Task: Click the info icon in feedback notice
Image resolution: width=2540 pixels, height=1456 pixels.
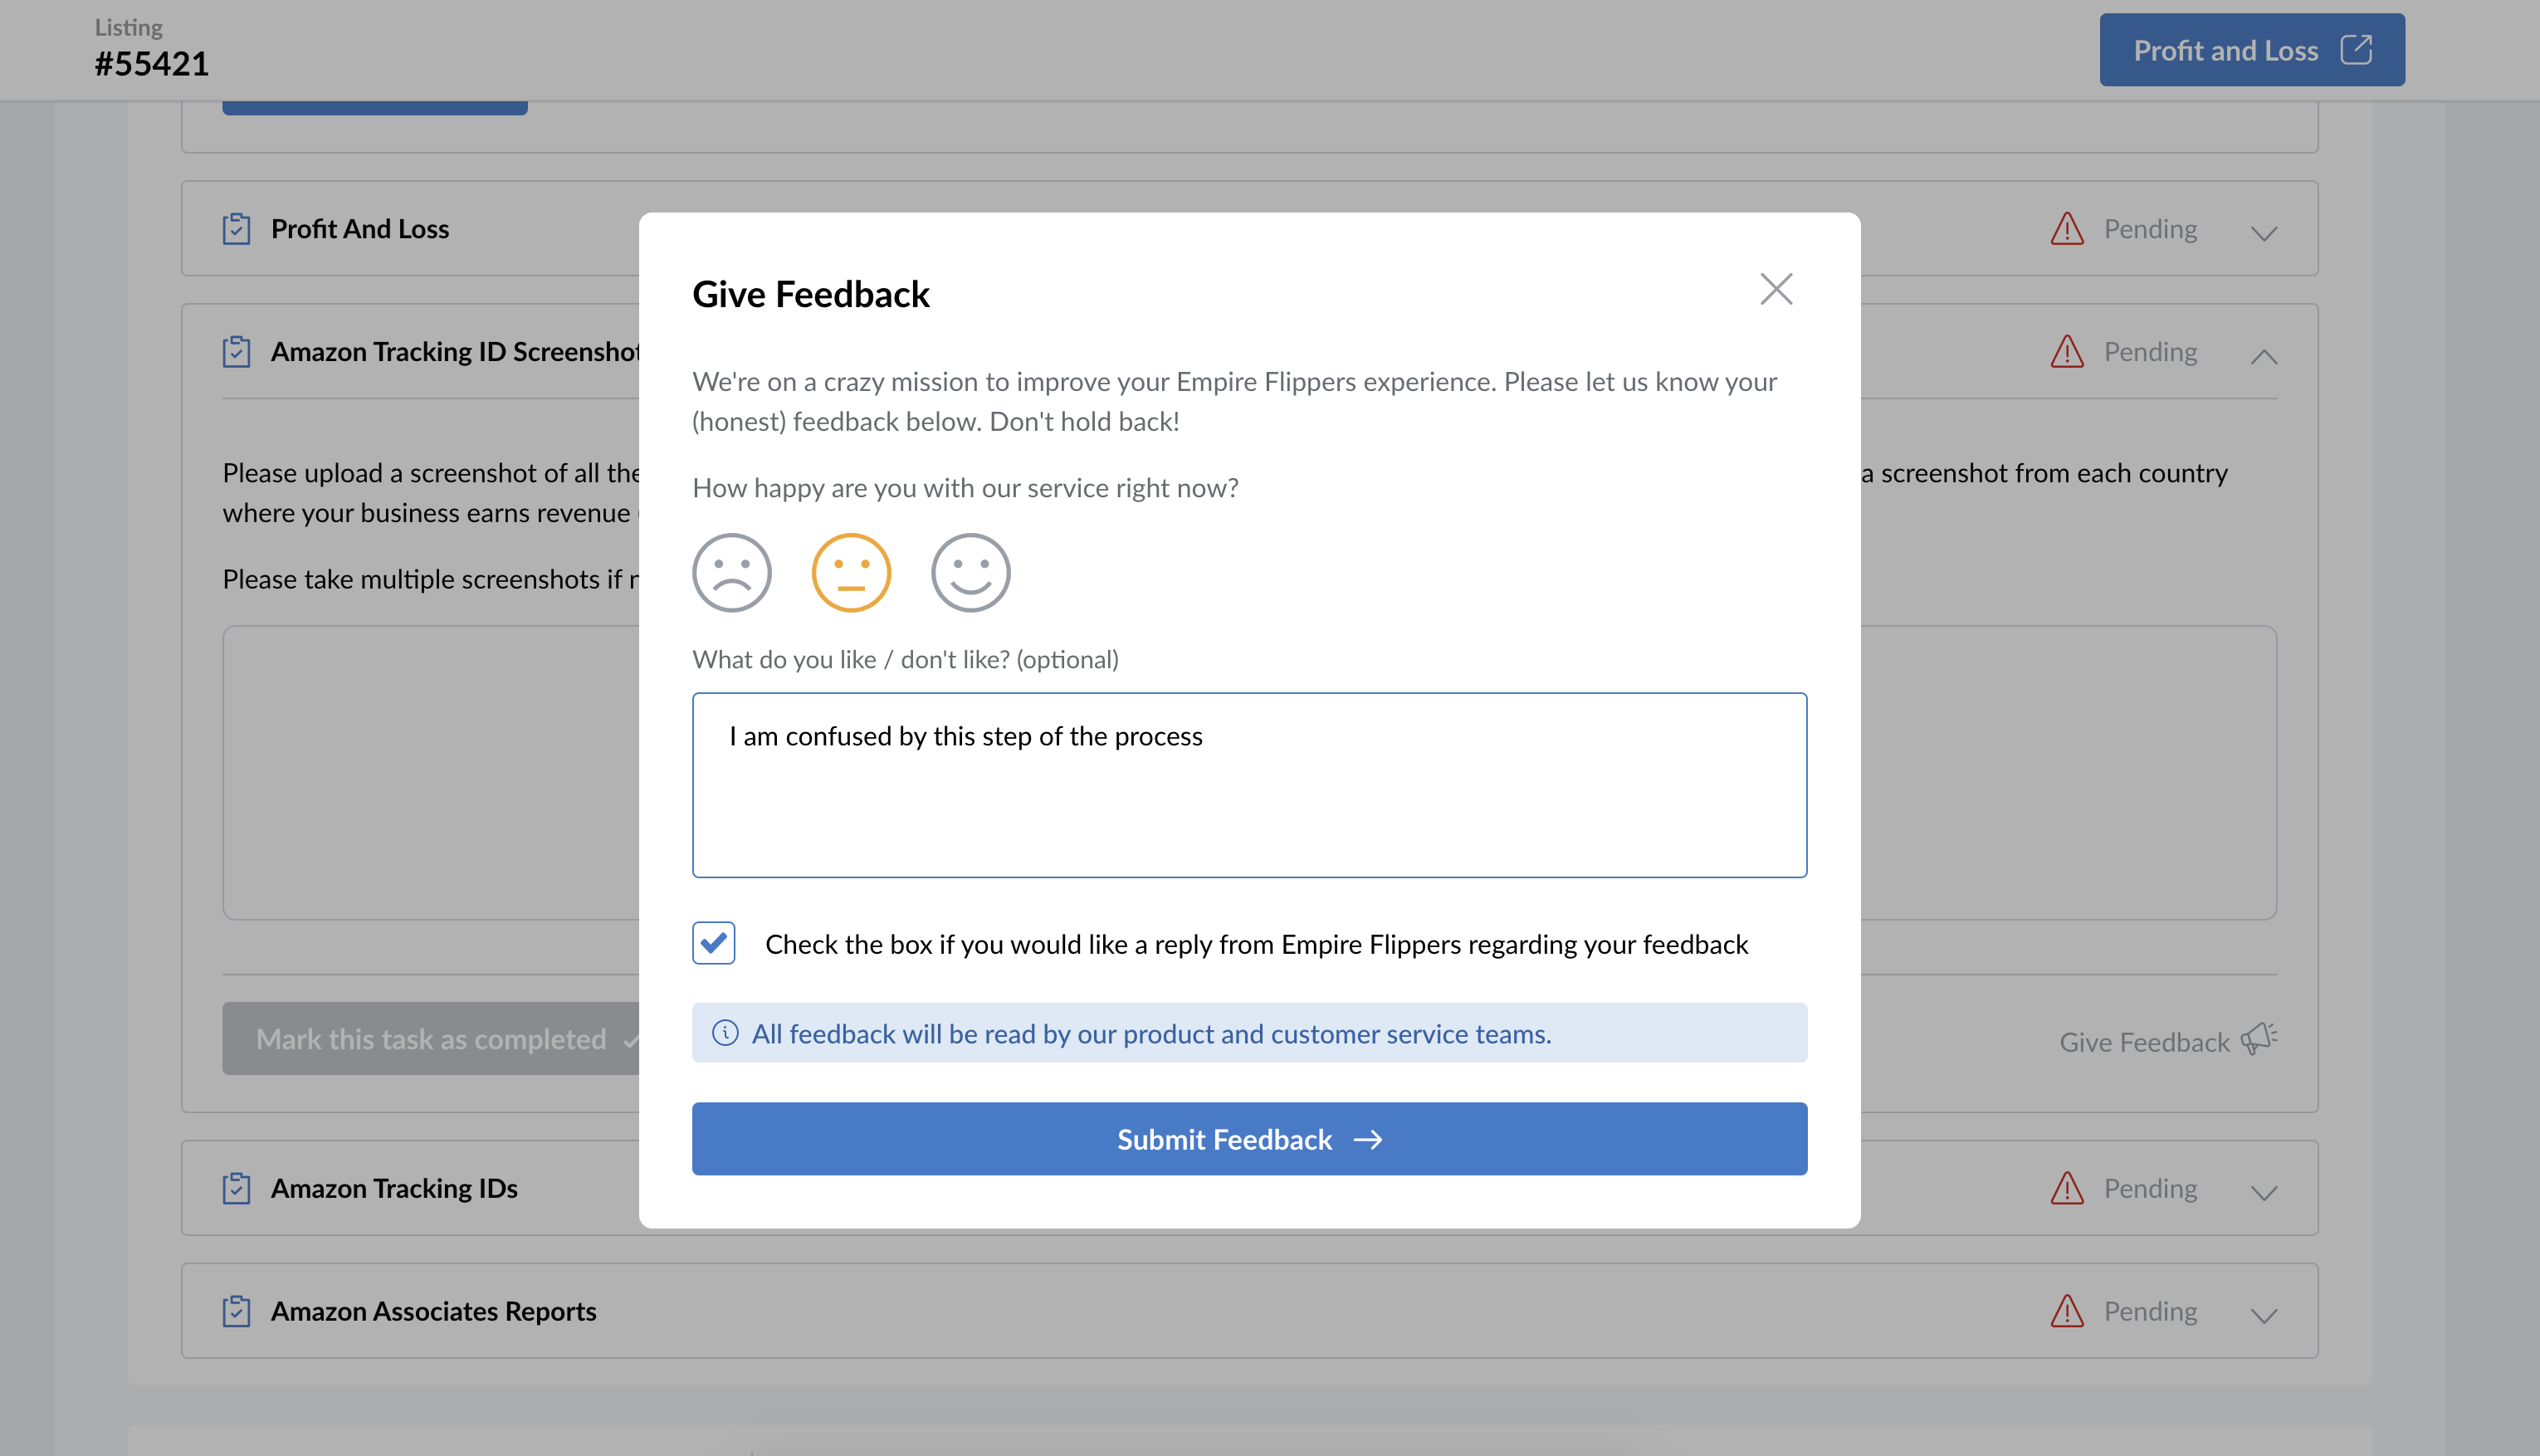Action: coord(725,1032)
